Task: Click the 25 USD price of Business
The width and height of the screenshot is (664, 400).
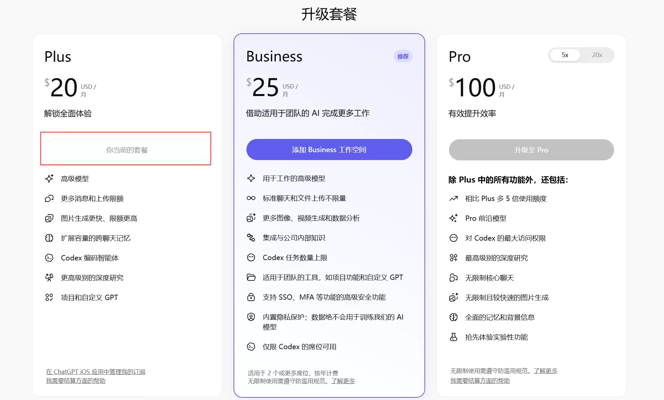Action: click(x=272, y=87)
